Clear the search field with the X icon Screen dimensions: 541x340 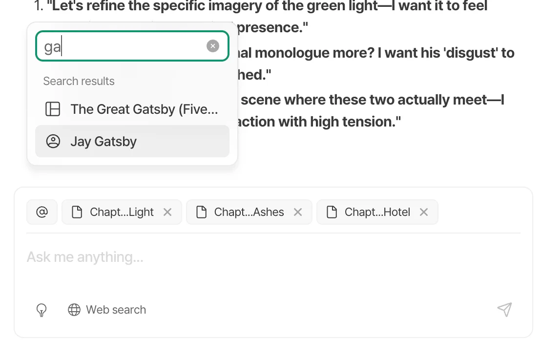[x=213, y=46]
